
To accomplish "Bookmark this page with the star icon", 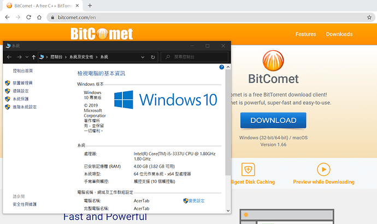I will tap(369, 17).
